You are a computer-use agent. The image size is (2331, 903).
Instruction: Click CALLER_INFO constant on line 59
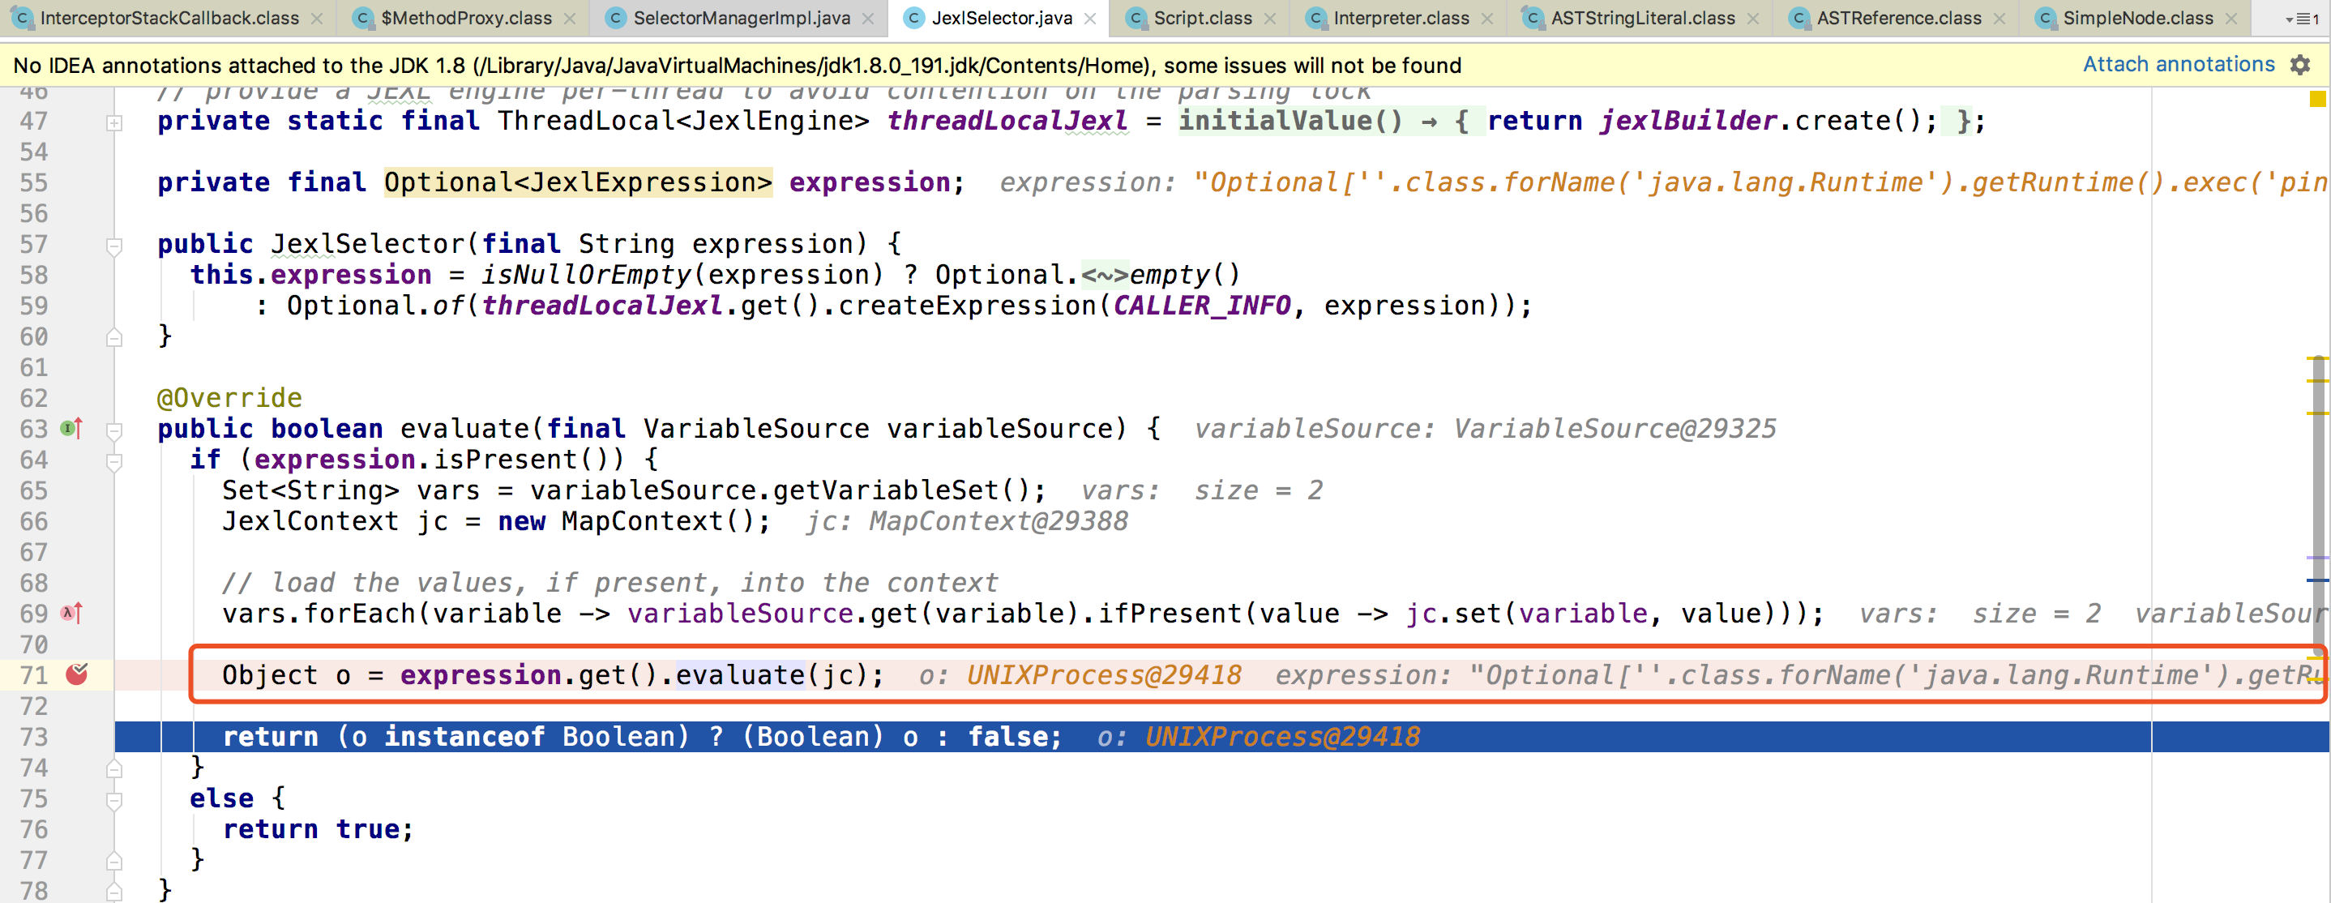click(1202, 305)
